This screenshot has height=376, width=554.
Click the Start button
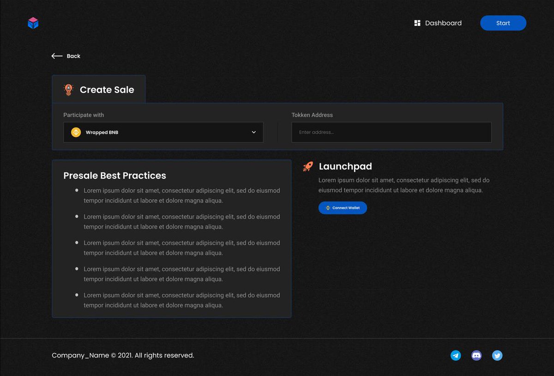503,23
